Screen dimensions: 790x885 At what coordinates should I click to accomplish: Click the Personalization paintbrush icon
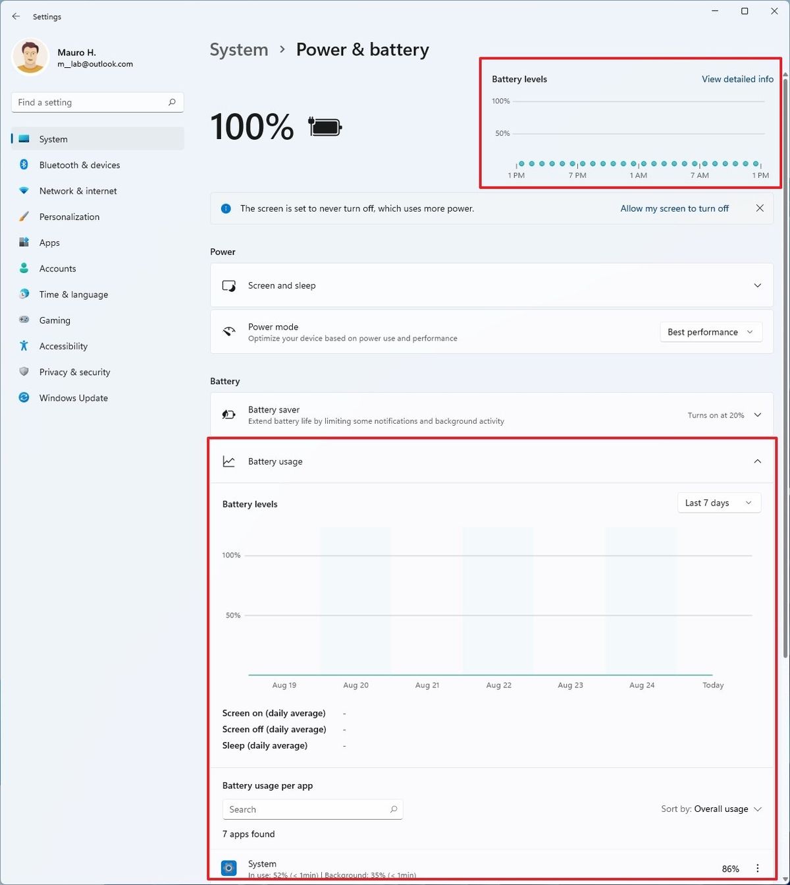point(24,216)
